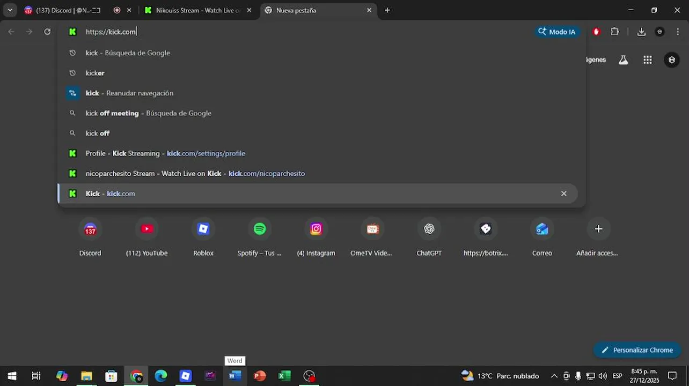The width and height of the screenshot is (689, 386).
Task: Open Copilot from the taskbar
Action: click(x=62, y=376)
